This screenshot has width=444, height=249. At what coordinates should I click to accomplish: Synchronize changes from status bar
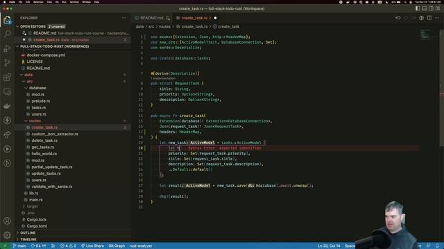[39, 246]
